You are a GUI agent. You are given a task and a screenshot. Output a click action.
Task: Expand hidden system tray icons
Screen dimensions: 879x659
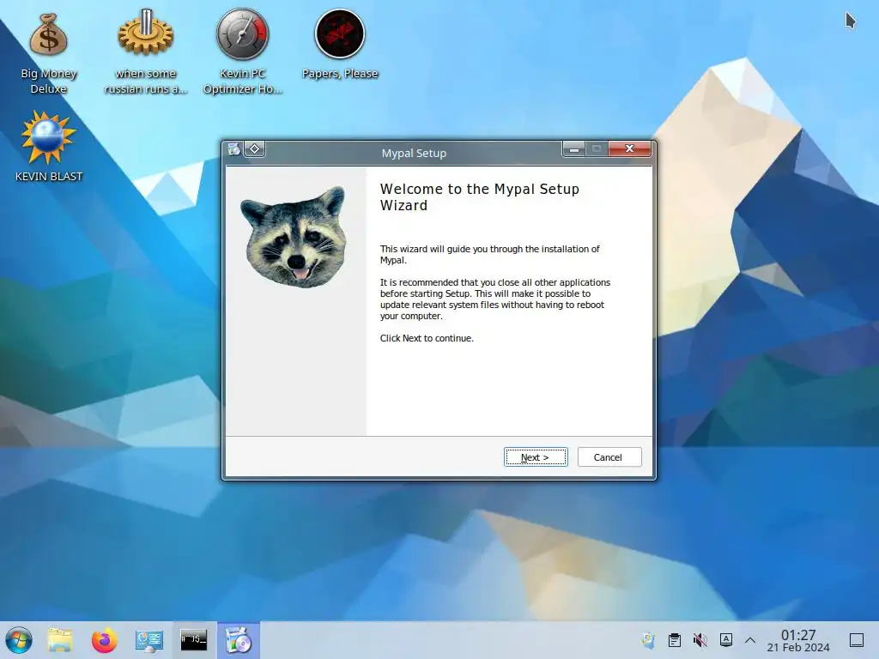coord(750,640)
